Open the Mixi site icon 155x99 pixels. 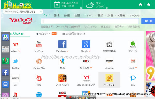(x=16, y=78)
